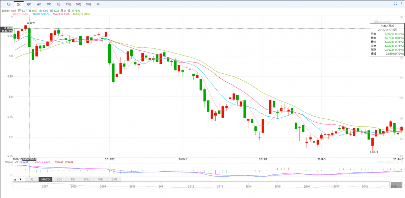The image size is (405, 198).
Task: Click the 6.9771 high price annotation
Action: click(x=31, y=23)
